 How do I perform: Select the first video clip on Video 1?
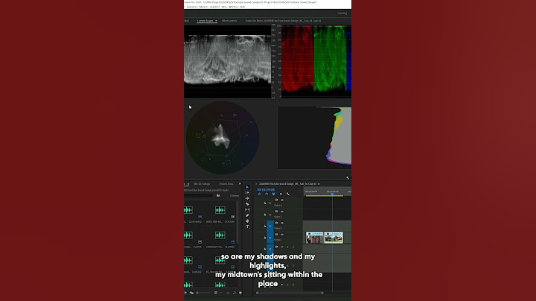(x=314, y=238)
